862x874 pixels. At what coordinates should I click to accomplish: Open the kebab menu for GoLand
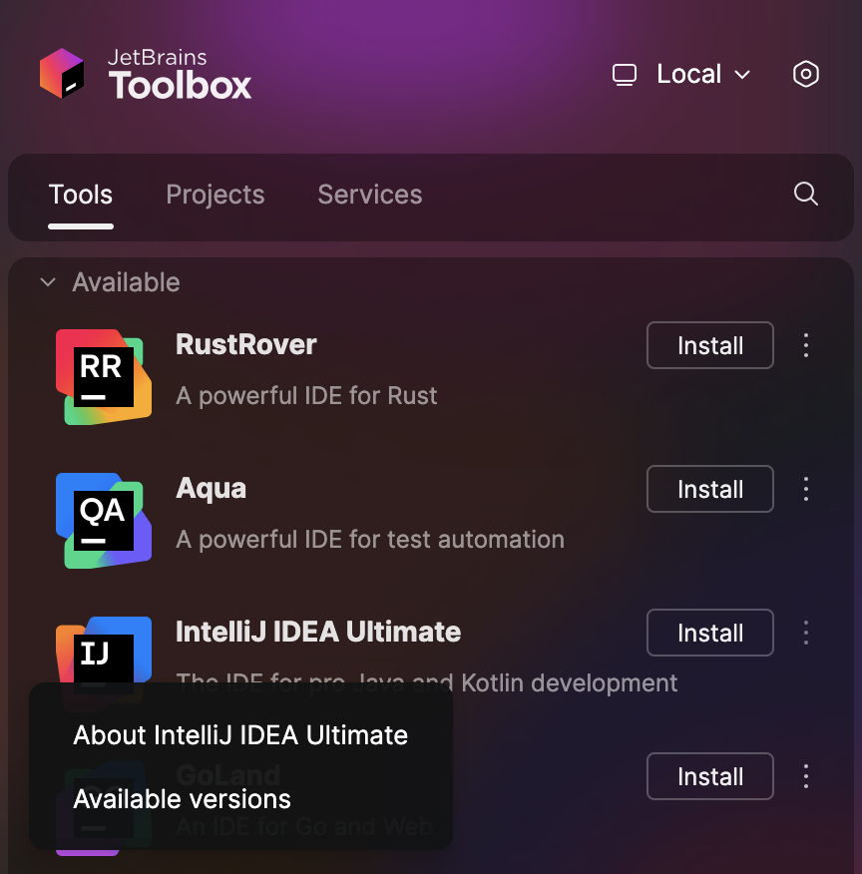(806, 776)
